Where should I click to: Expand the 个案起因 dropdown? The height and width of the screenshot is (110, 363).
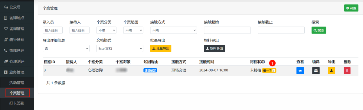pyautogui.click(x=133, y=30)
